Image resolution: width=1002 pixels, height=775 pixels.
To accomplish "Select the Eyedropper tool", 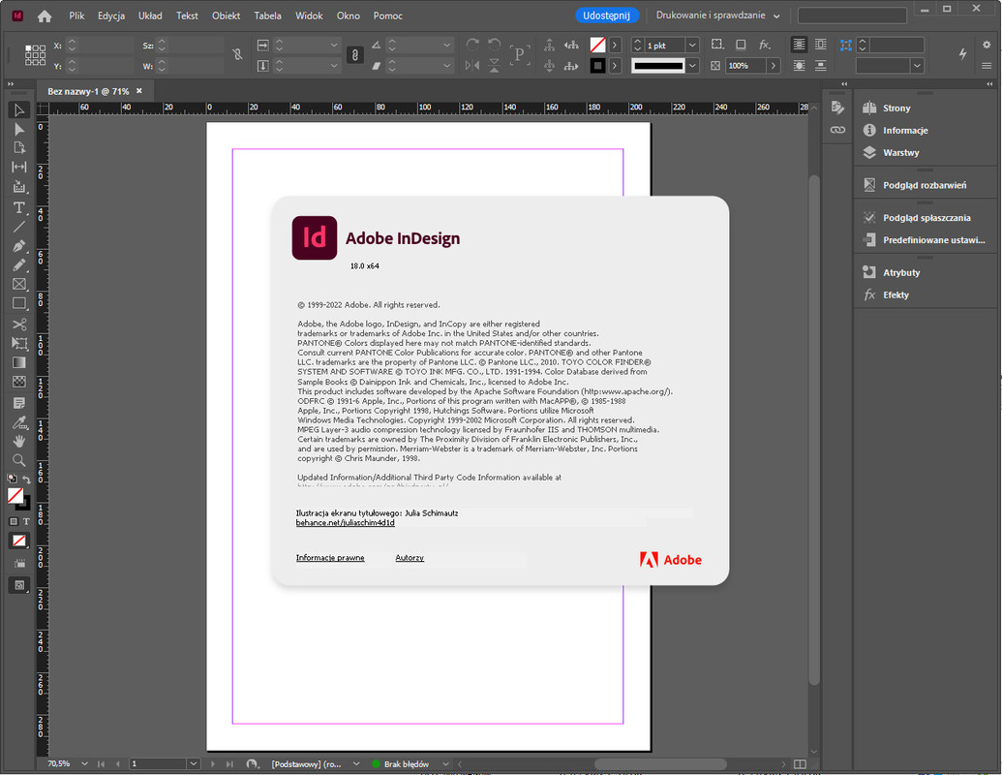I will point(19,422).
